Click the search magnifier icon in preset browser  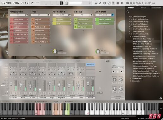pos(128,12)
